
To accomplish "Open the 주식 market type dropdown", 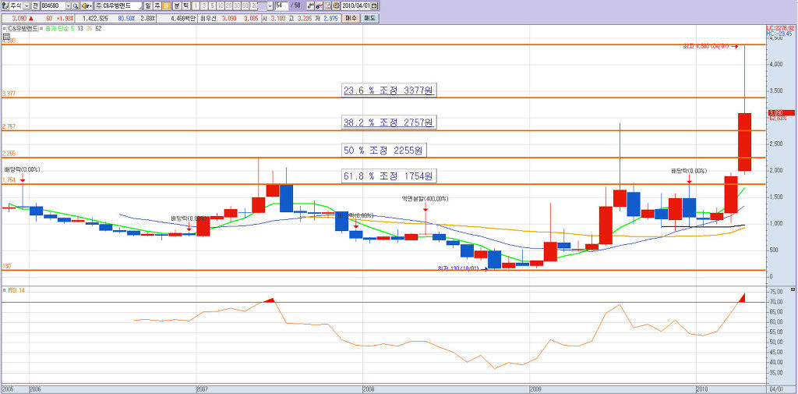I will 26,5.
